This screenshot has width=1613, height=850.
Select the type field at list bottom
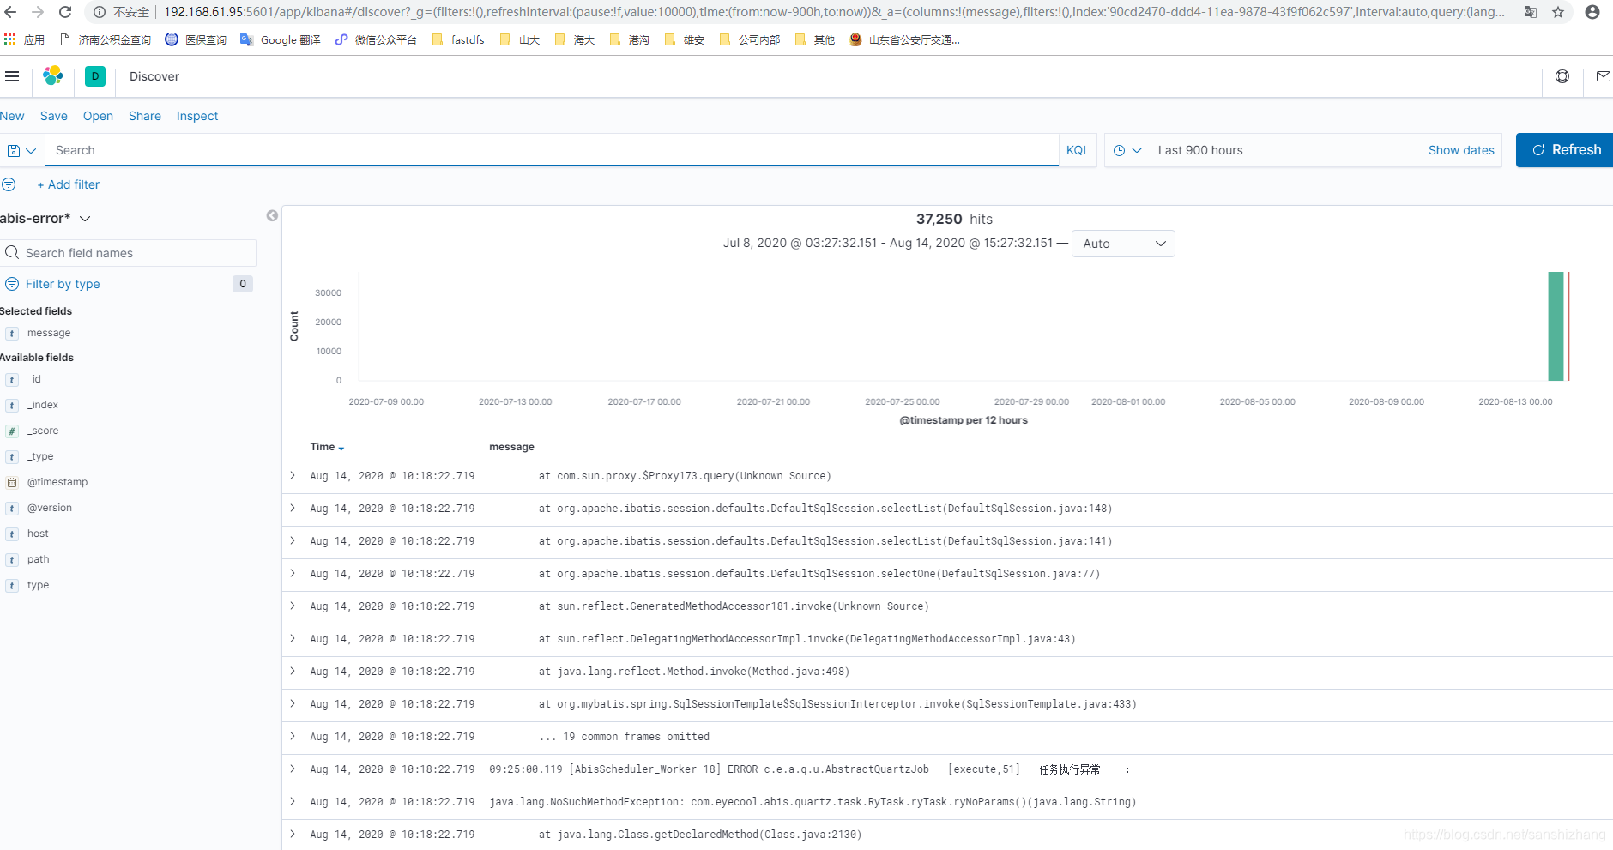[38, 585]
